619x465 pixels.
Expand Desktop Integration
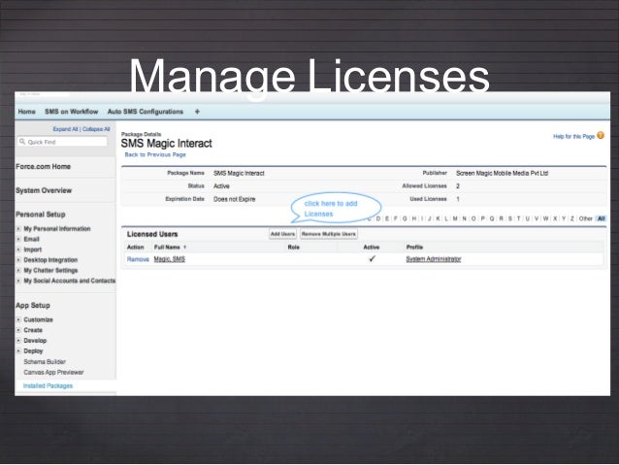click(18, 260)
